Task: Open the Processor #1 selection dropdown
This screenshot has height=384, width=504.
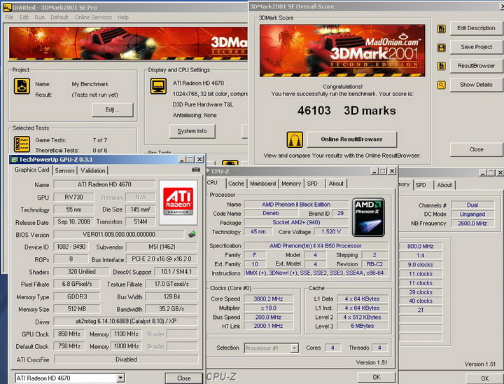Action: 294,348
